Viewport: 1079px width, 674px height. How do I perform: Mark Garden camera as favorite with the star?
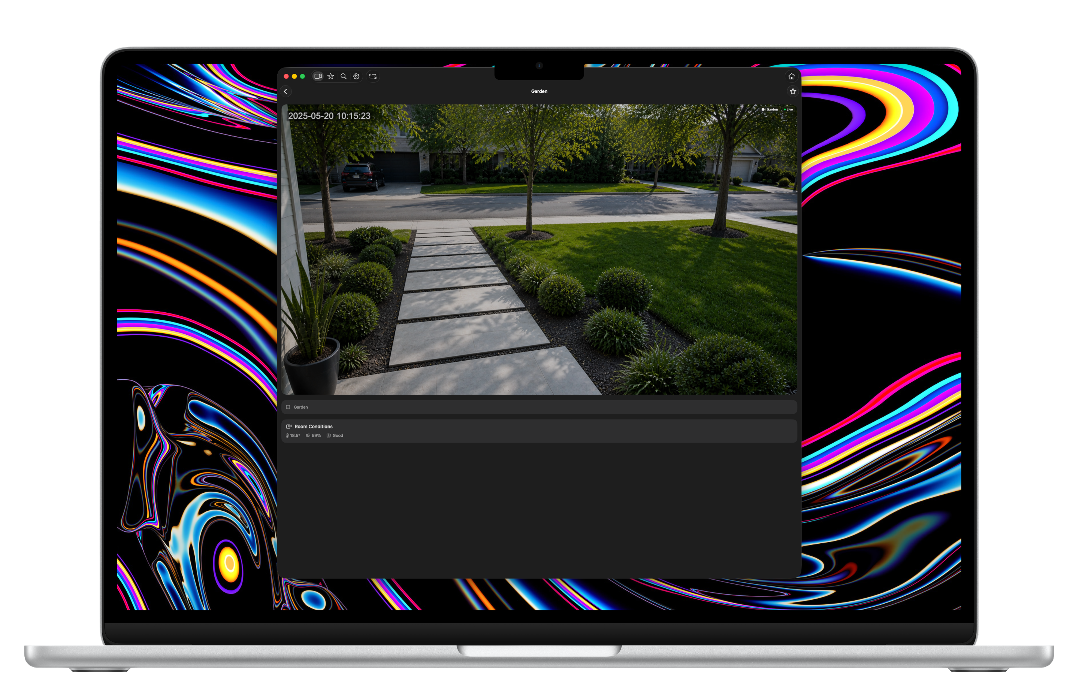pyautogui.click(x=793, y=91)
